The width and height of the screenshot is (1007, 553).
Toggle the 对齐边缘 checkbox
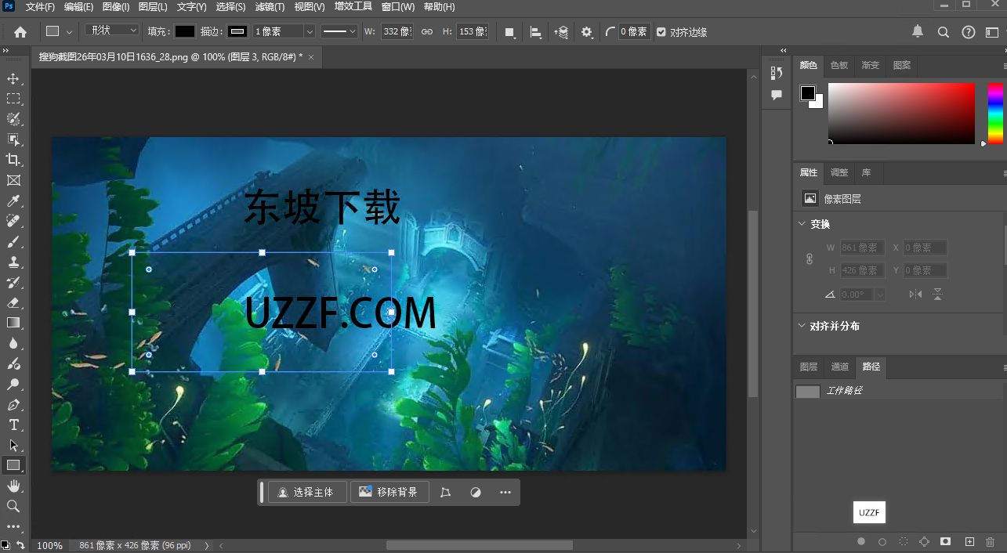tap(661, 32)
